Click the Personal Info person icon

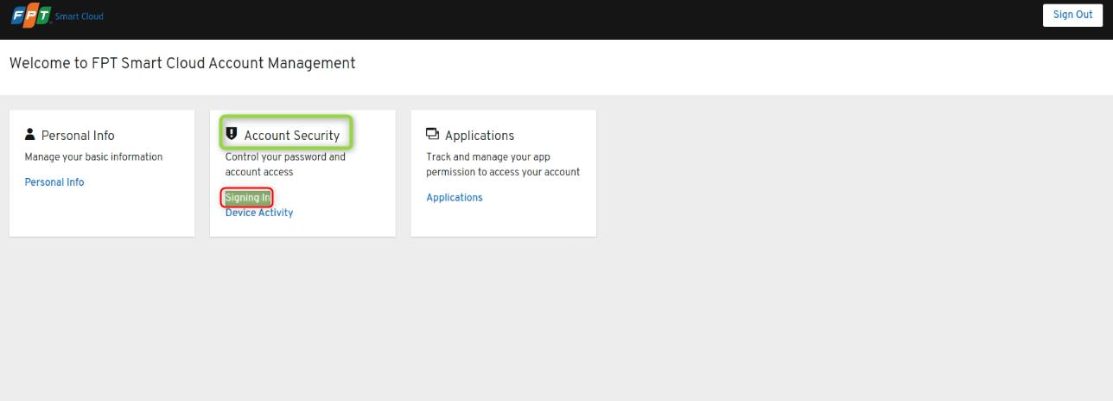click(x=30, y=134)
